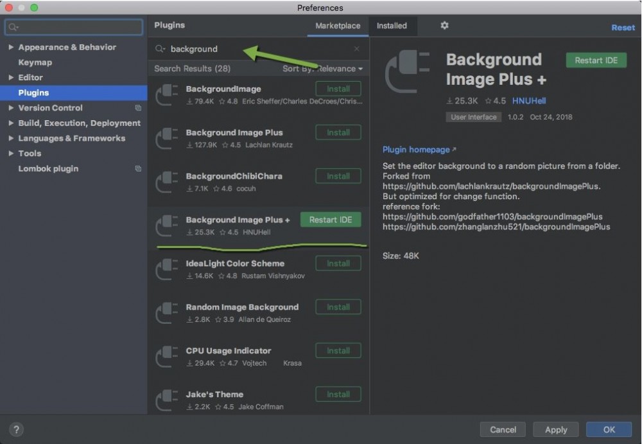Expand Build, Execution, Deployment node
The image size is (642, 444).
pyautogui.click(x=11, y=123)
